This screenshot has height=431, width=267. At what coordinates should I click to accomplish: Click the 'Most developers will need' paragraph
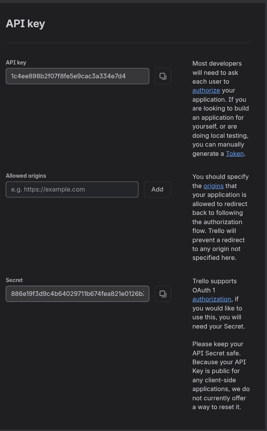221,109
